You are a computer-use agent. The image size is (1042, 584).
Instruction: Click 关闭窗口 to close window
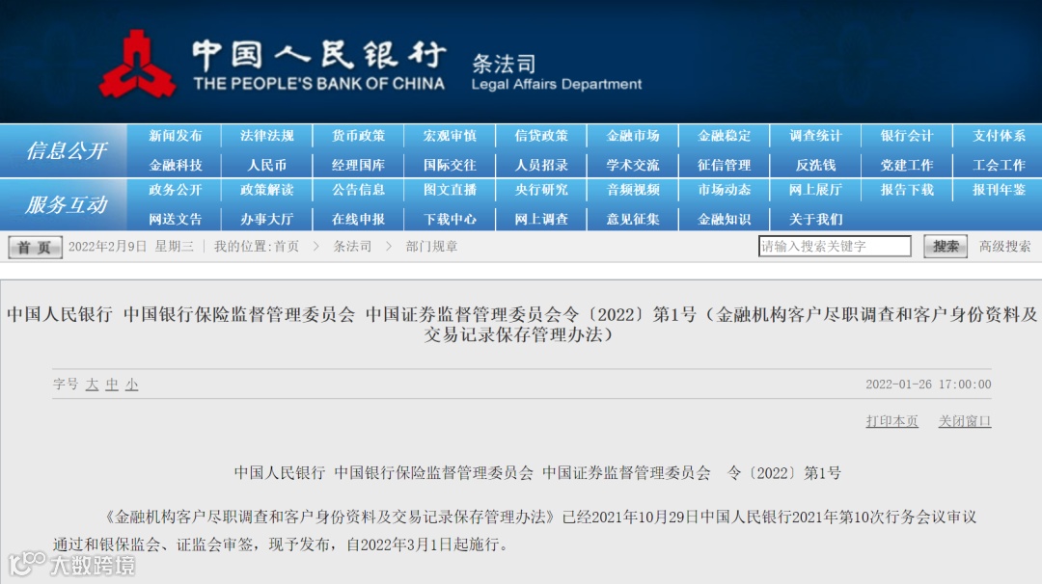[x=964, y=421]
